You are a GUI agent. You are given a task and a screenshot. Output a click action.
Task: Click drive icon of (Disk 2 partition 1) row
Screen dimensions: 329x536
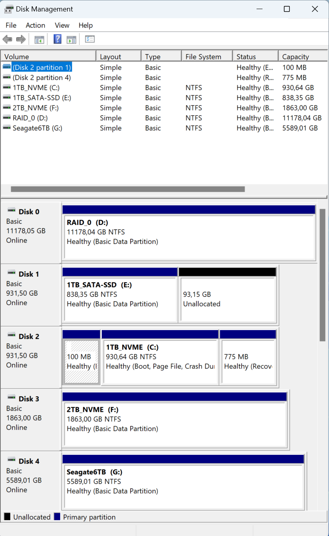click(x=7, y=67)
